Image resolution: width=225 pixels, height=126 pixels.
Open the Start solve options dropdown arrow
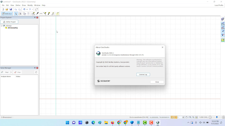[11, 72]
